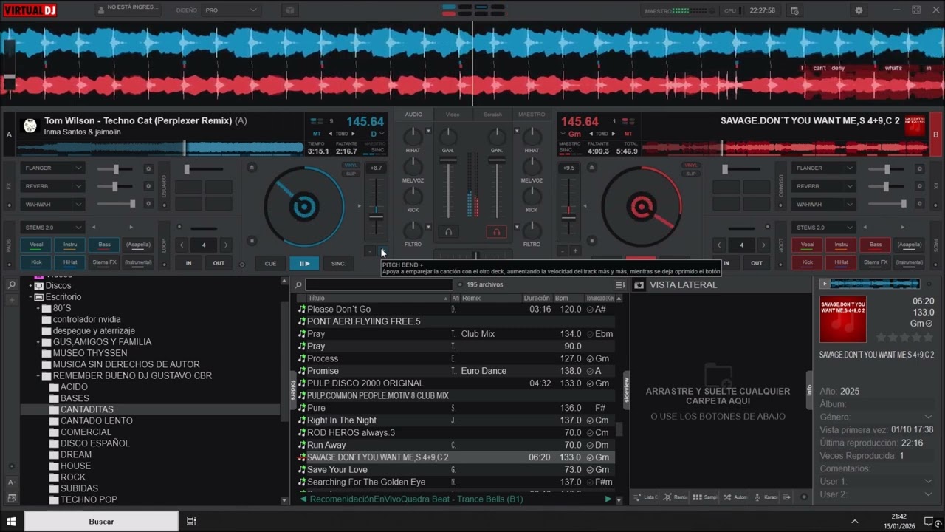
Task: Toggle VINYL mode on deck A
Action: 351,165
